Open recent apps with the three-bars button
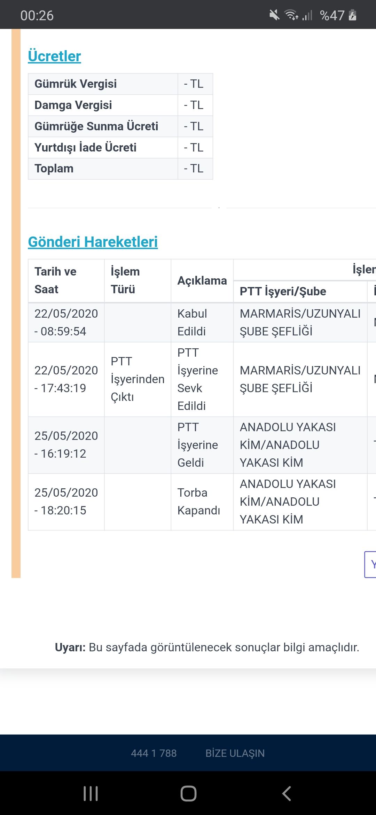376x815 pixels. [91, 793]
